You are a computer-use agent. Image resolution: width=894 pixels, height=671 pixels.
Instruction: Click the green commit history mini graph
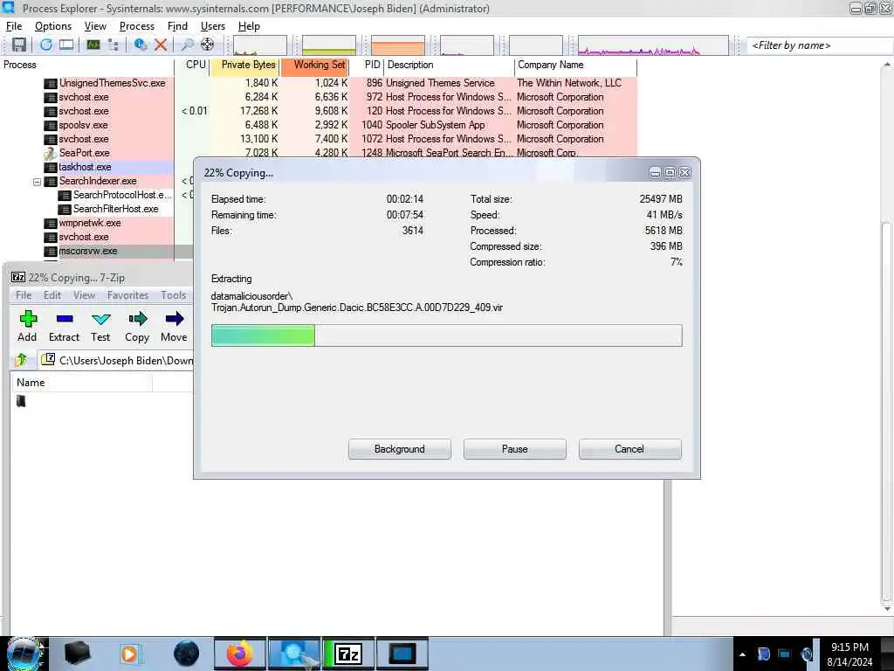tap(329, 45)
